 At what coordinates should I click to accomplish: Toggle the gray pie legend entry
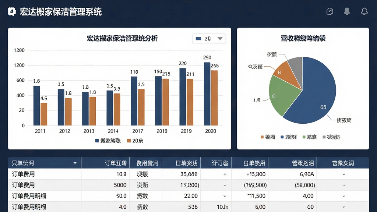pos(331,137)
